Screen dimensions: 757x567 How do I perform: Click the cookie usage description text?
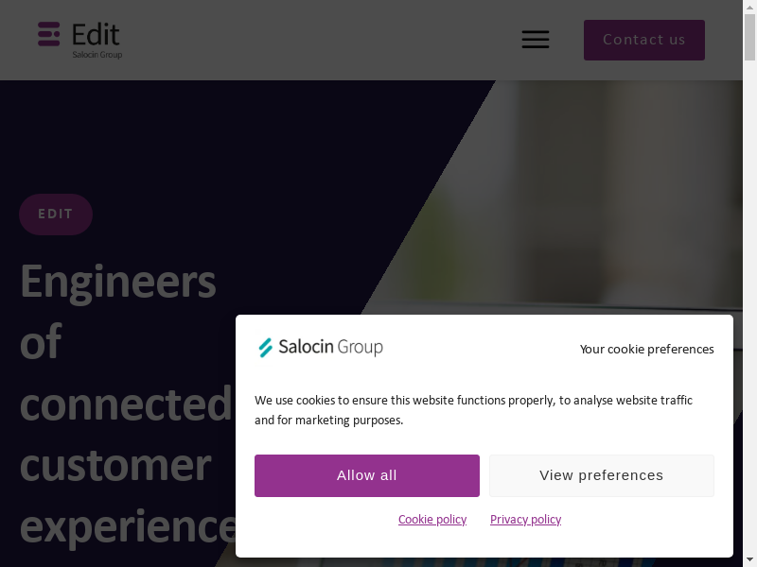[x=473, y=410]
